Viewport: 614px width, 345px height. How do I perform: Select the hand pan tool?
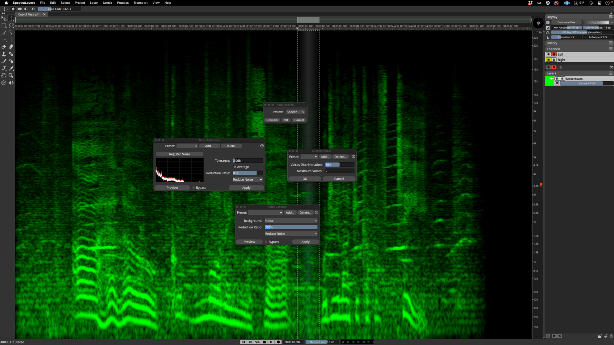coord(4,75)
